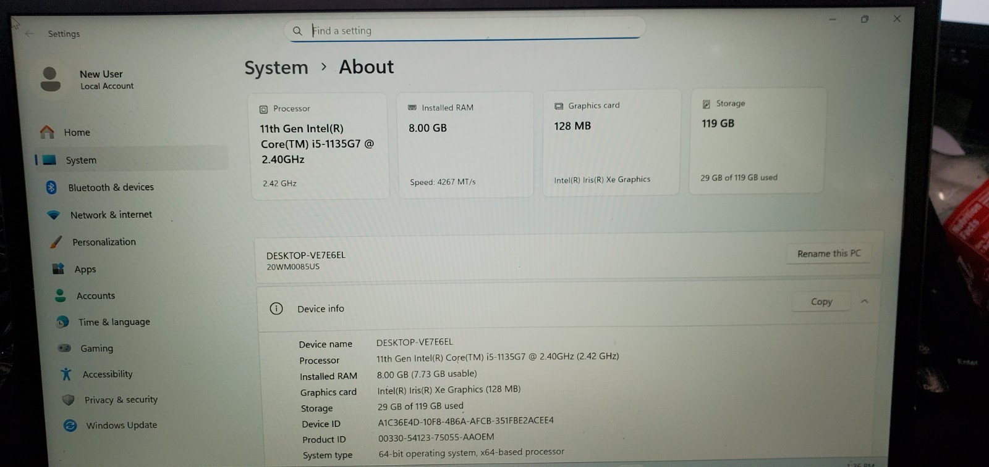Click the 8.00 GB (7.73 GB usable) text
989x467 pixels.
click(427, 374)
